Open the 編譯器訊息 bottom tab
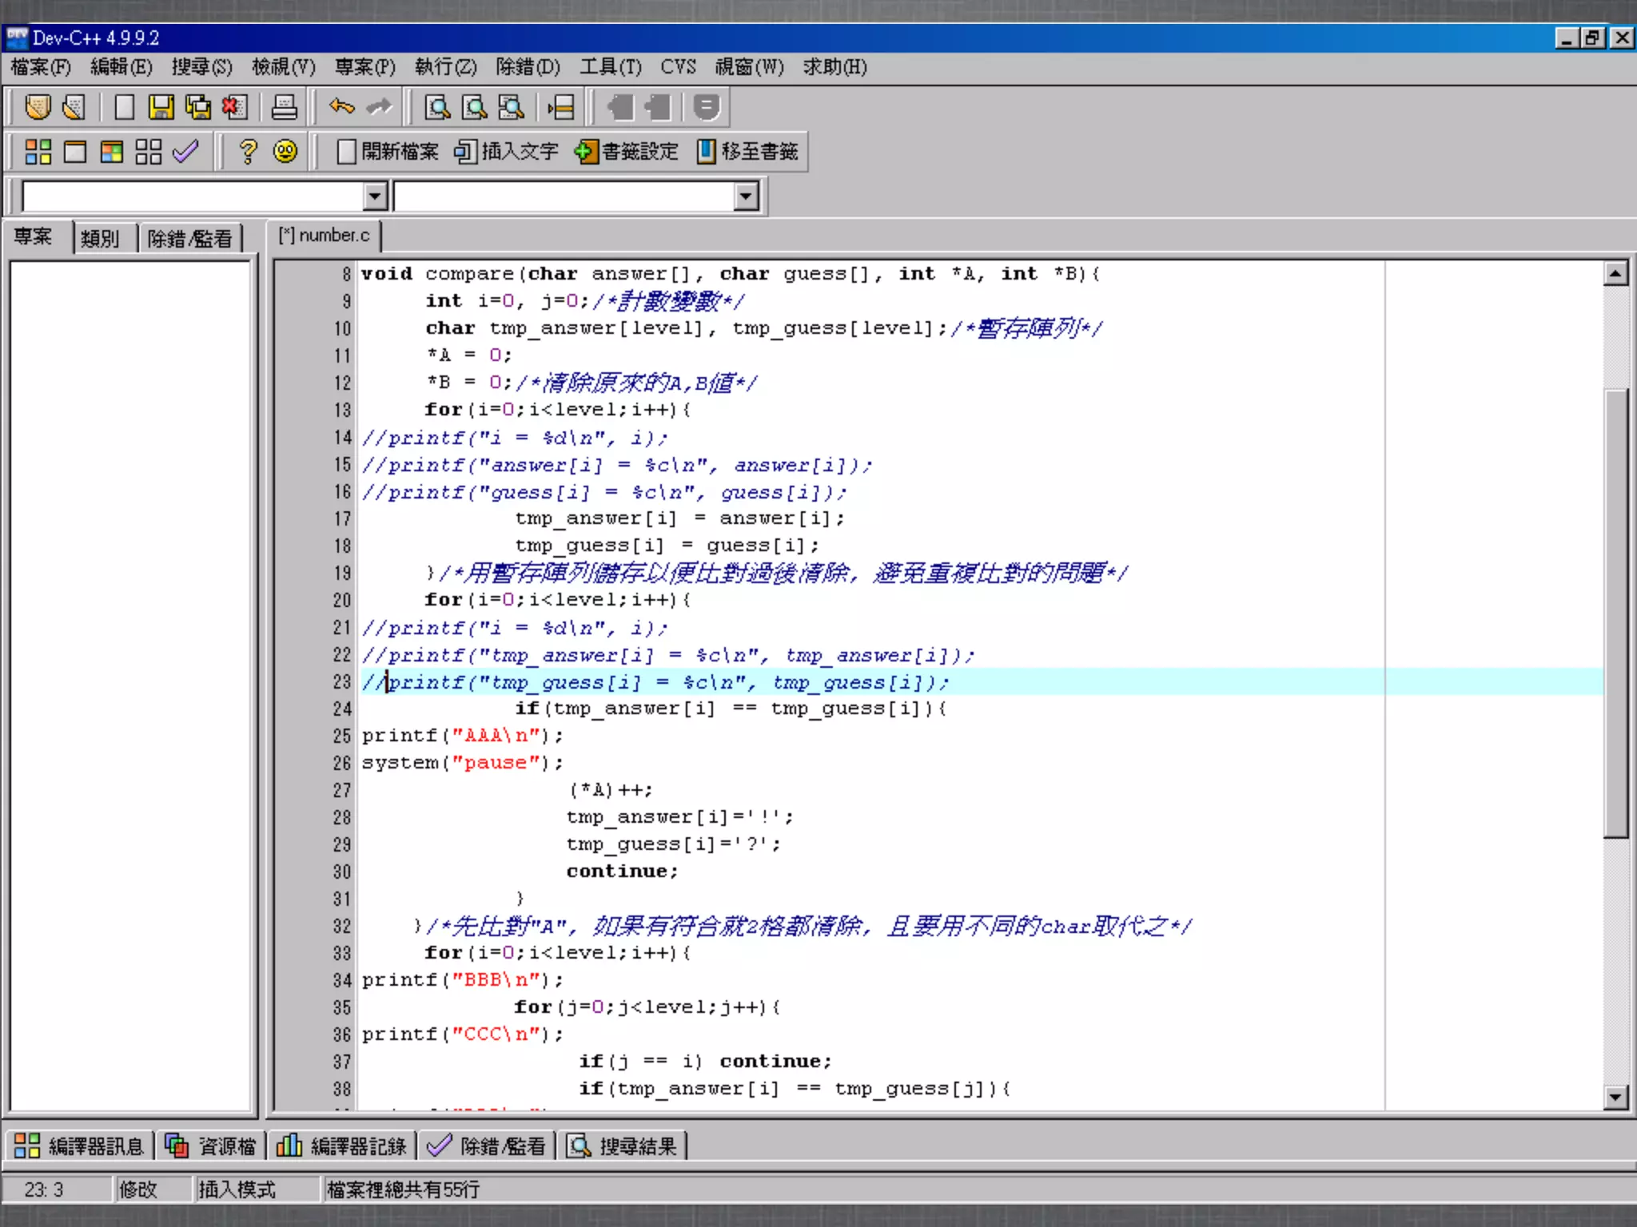Viewport: 1637px width, 1227px height. tap(79, 1146)
